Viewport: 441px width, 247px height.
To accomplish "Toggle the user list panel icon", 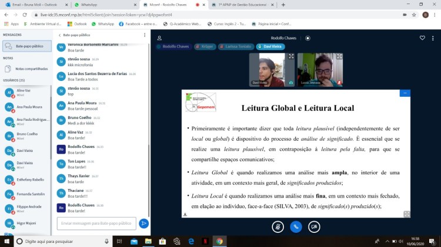I will click(159, 38).
